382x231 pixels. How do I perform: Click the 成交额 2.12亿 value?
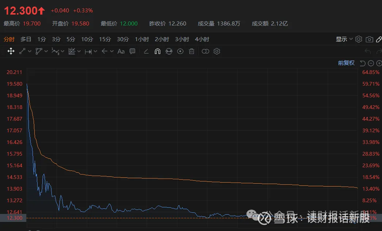tap(279, 24)
